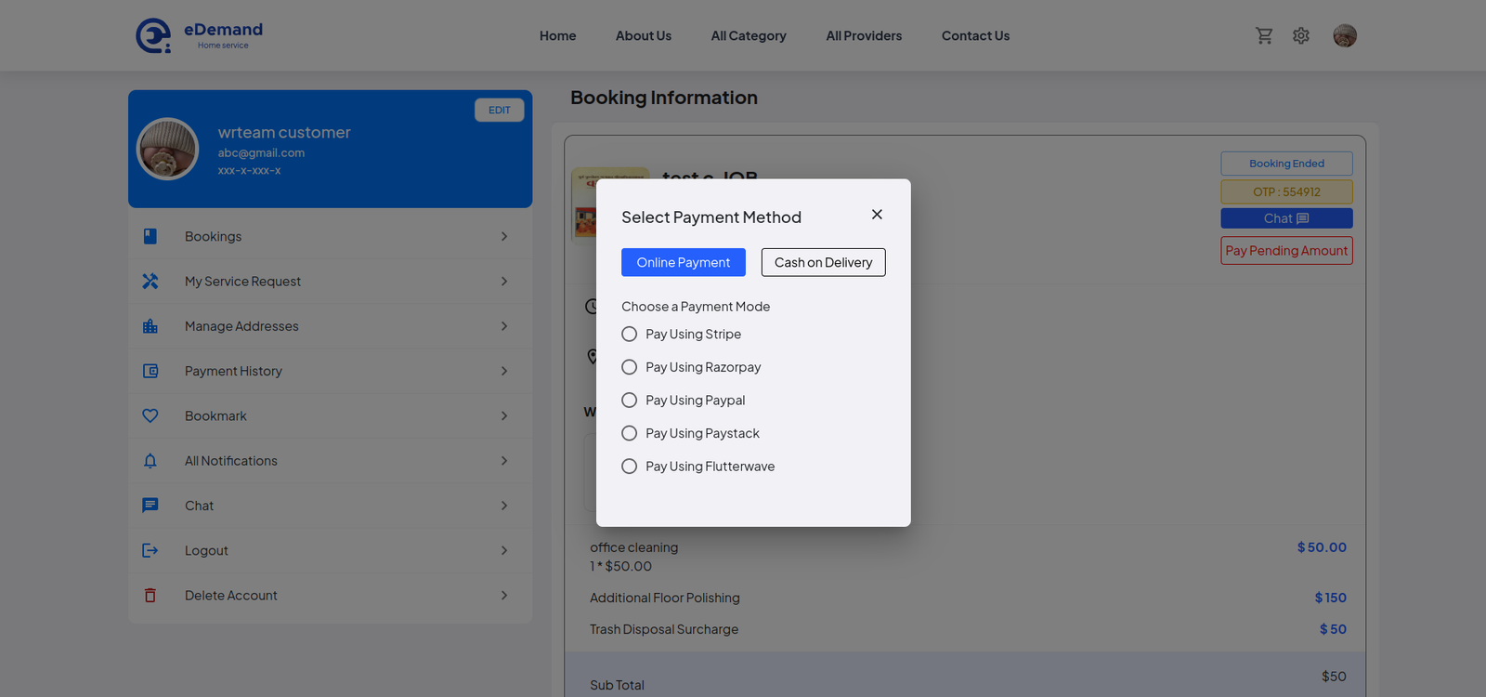1486x697 pixels.
Task: Switch to Cash on Delivery tab
Action: (823, 263)
